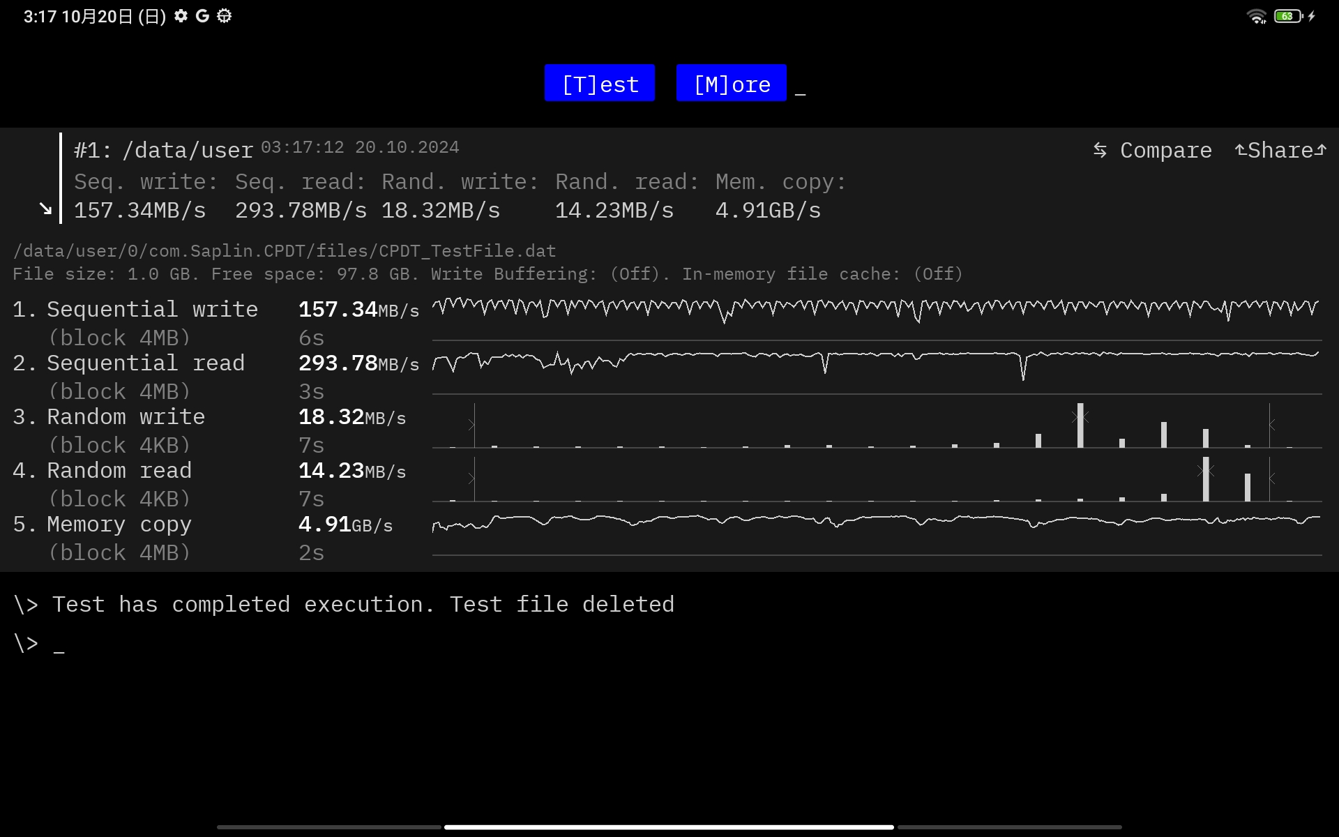The width and height of the screenshot is (1339, 837).
Task: Tap the rightmost gear status icon
Action: coord(224,16)
